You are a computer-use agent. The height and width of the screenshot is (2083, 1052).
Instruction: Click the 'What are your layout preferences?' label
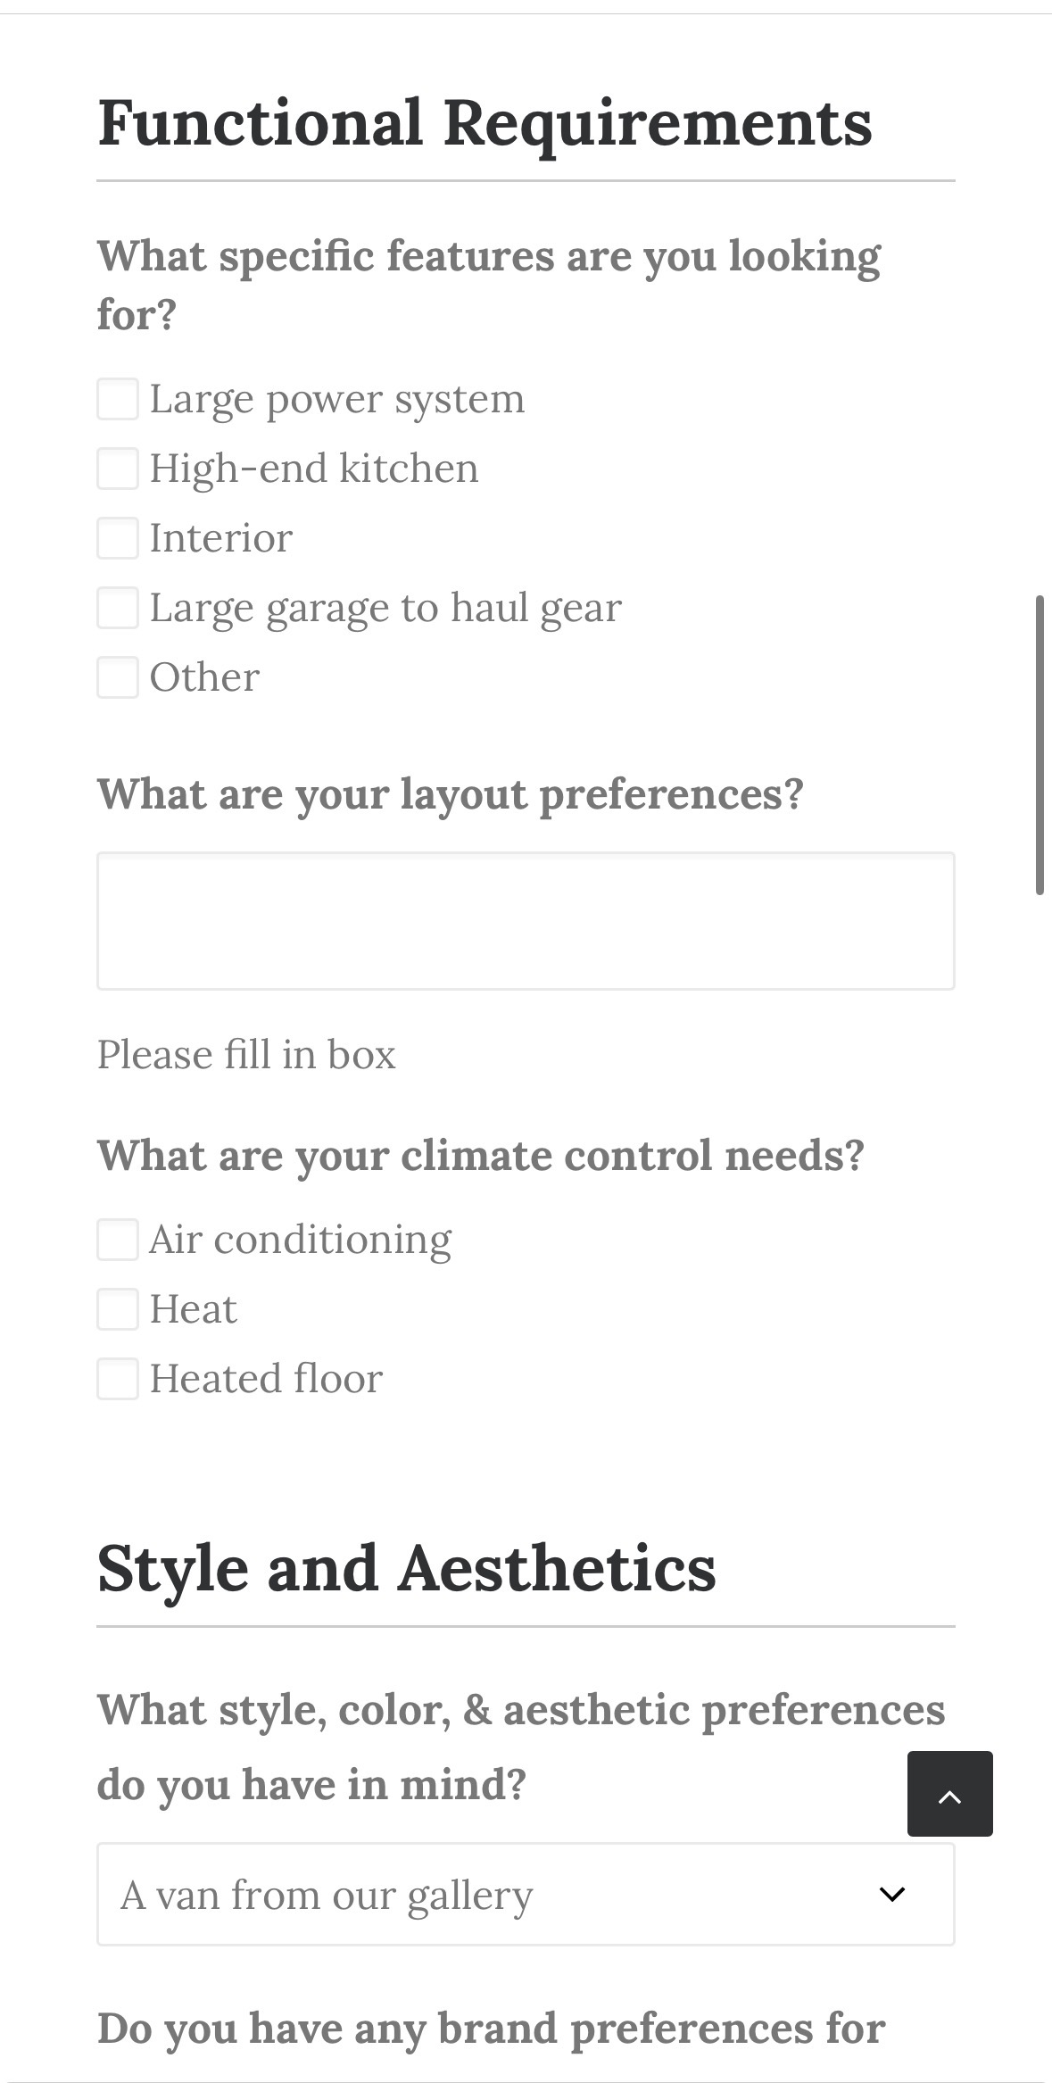pos(450,794)
